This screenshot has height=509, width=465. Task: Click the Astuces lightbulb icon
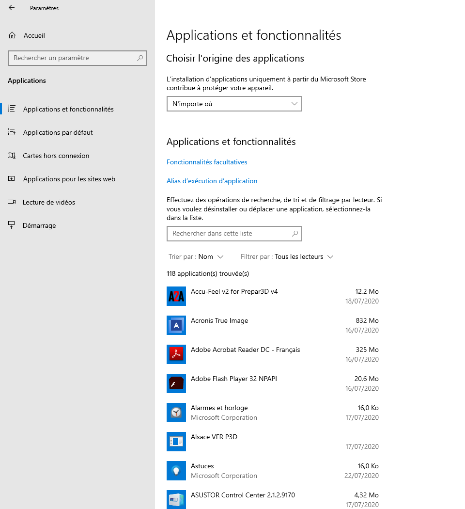pos(176,470)
